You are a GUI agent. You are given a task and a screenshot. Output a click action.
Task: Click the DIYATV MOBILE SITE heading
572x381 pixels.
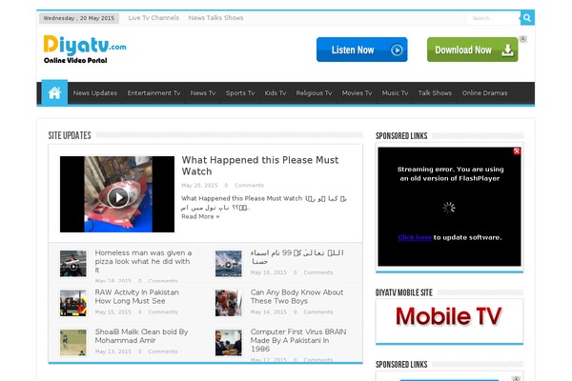[404, 292]
